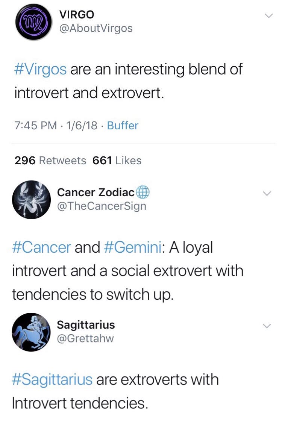Expand the Sagittarius tweet options chevron
Viewport: 282px width, 423px height.
click(x=266, y=326)
